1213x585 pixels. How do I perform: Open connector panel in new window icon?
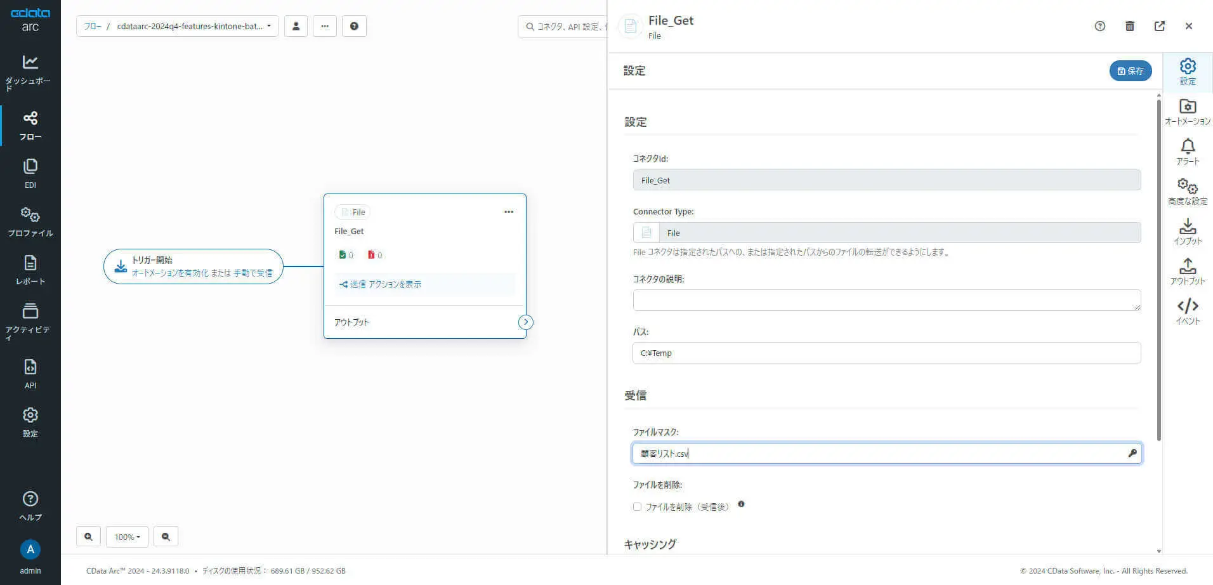pos(1159,26)
